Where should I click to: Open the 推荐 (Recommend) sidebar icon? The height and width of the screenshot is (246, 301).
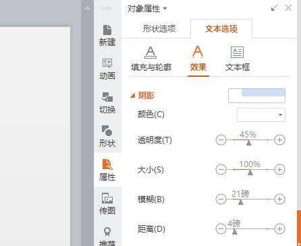coord(107,236)
